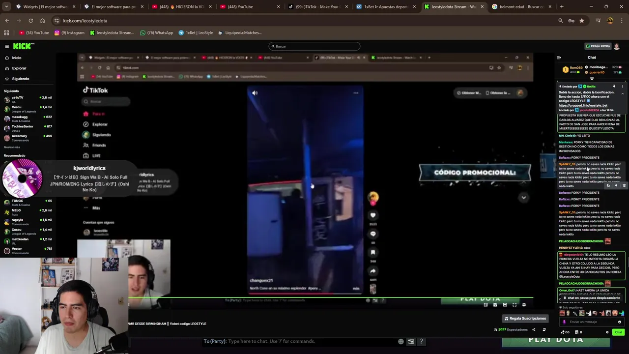Image resolution: width=629 pixels, height=354 pixels.
Task: Open the Kick sidebar hamburger menu
Action: point(7,46)
